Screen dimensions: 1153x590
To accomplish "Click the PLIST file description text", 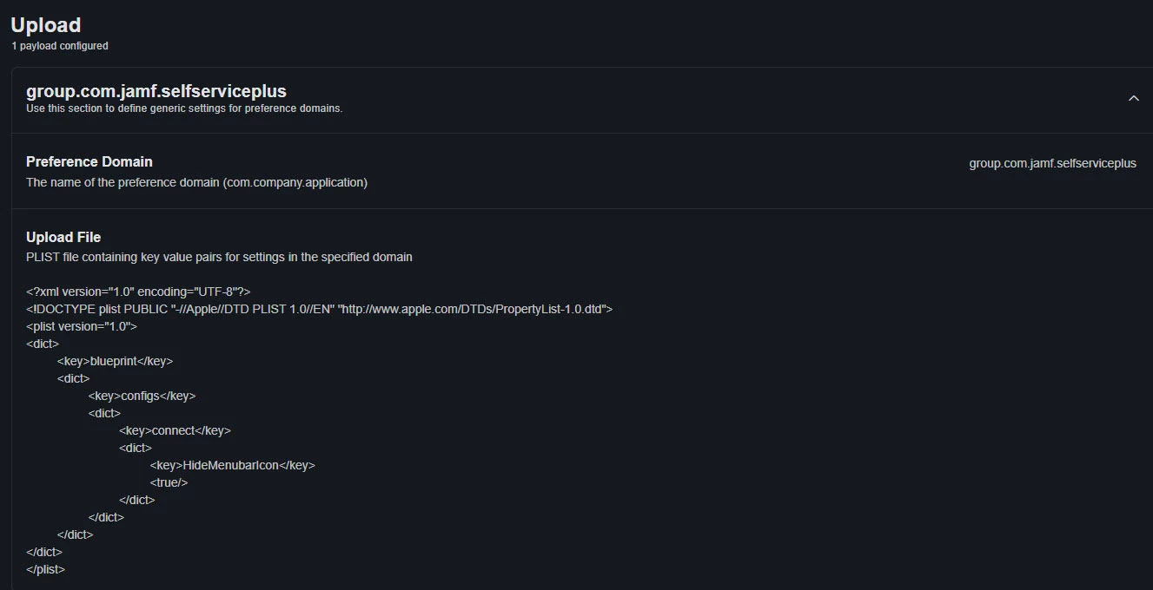I will click(219, 257).
